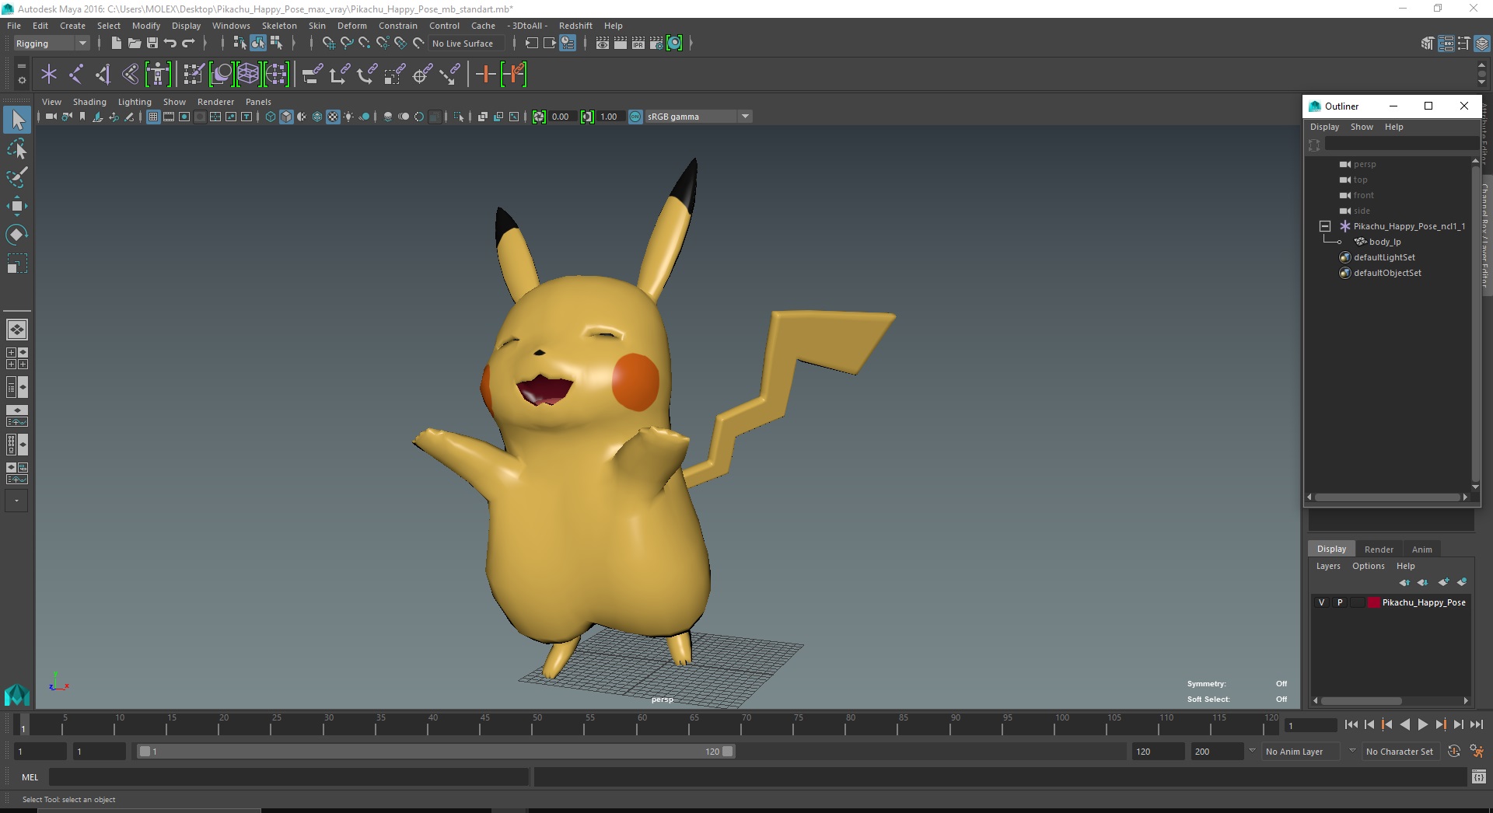Image resolution: width=1493 pixels, height=813 pixels.
Task: Open the Redshift menu
Action: (x=575, y=26)
